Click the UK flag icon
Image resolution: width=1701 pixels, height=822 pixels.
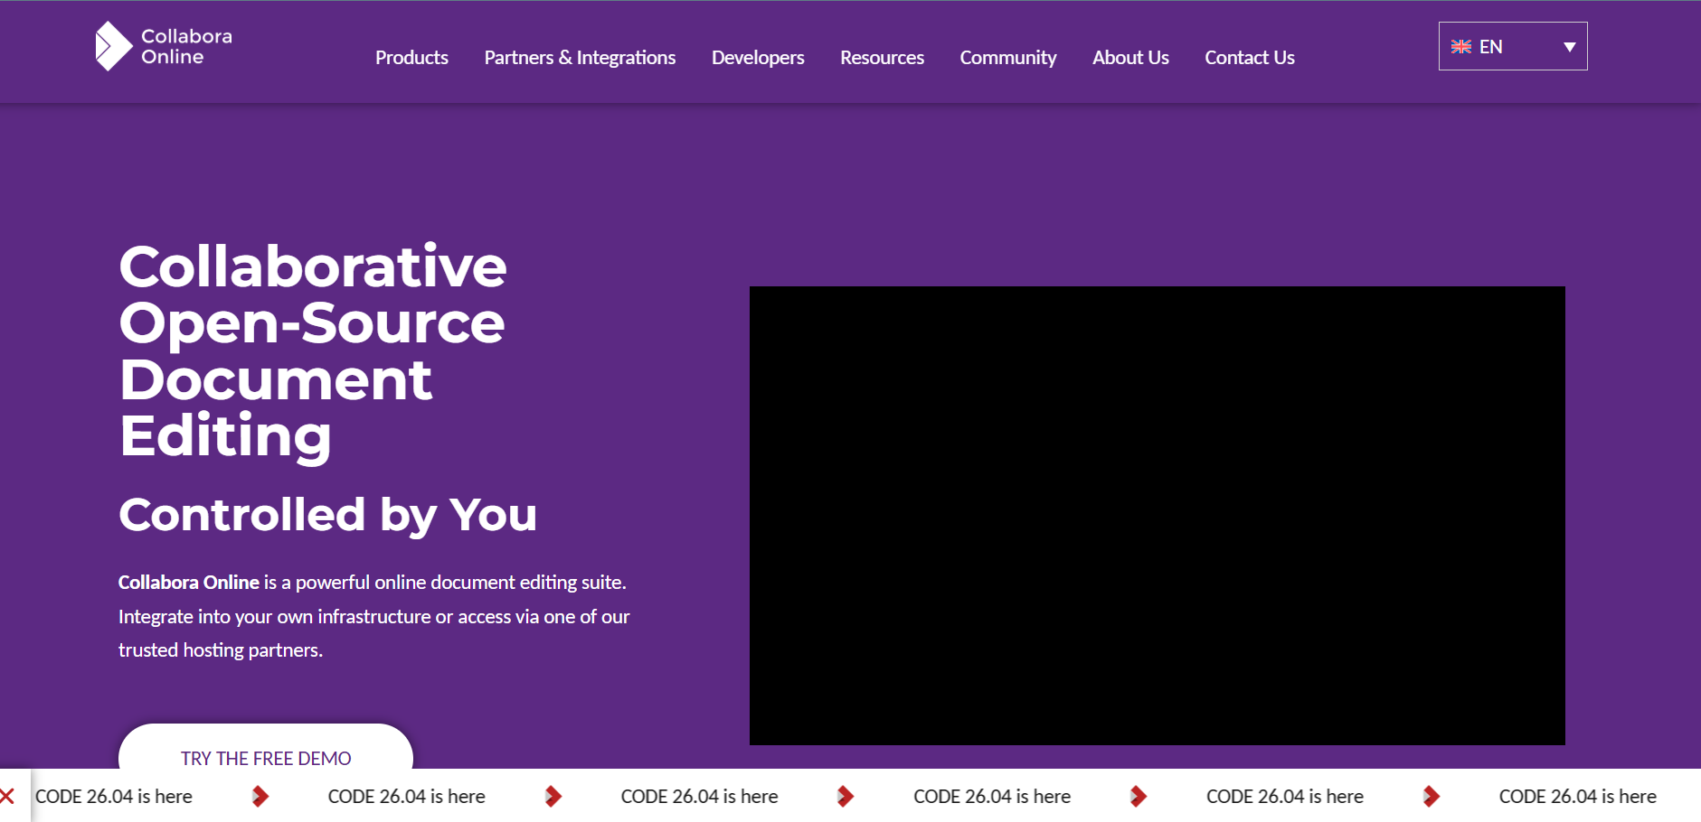(x=1461, y=47)
